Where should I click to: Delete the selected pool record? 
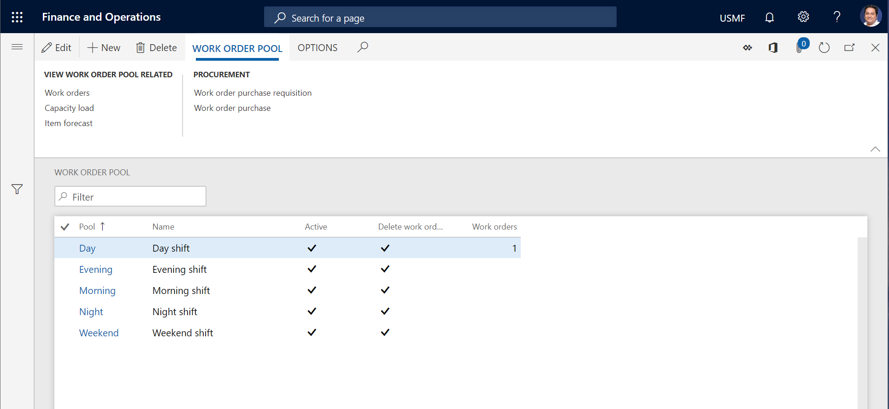point(156,47)
